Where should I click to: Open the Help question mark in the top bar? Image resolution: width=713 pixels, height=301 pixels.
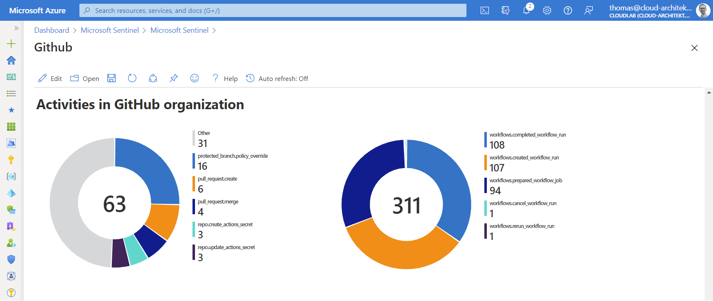568,10
